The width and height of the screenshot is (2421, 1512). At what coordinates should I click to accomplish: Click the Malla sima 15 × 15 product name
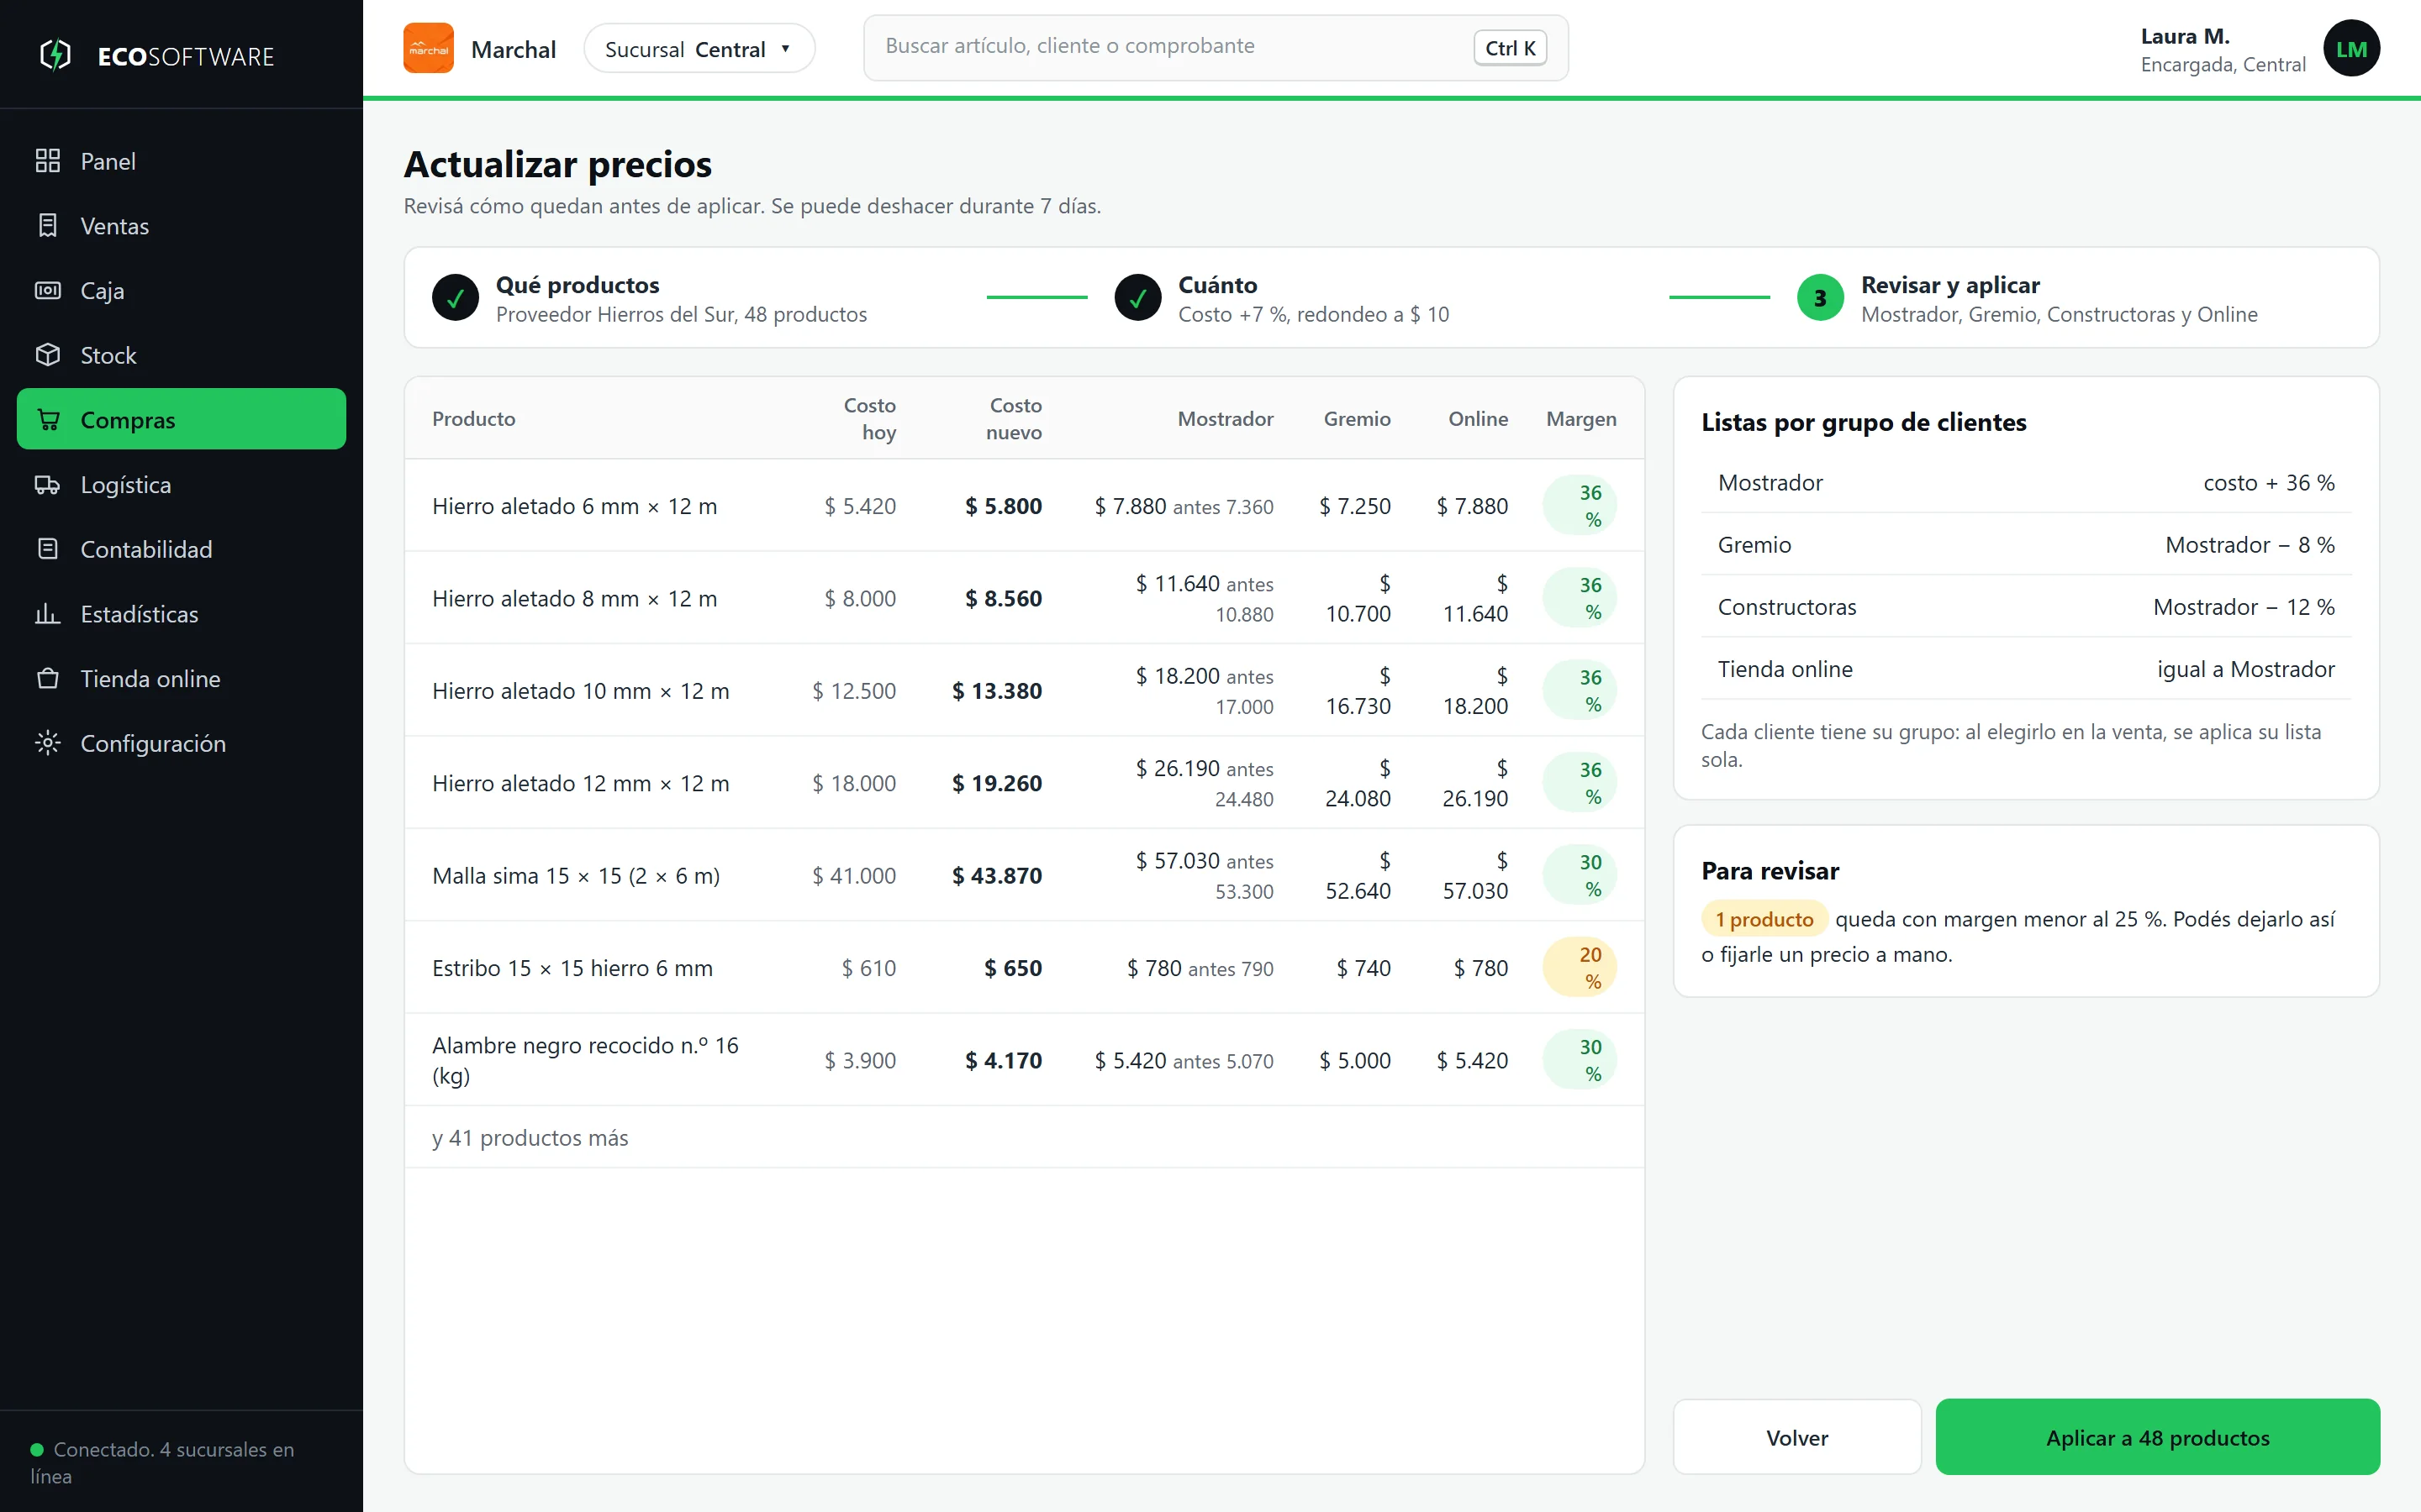(576, 875)
